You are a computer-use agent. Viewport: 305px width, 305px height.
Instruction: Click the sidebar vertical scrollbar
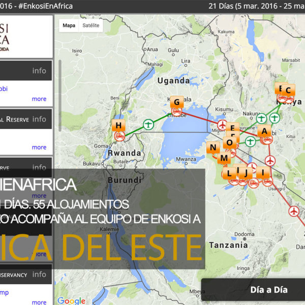coord(60,96)
